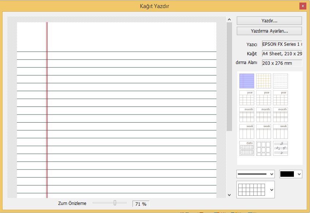This screenshot has height=213, width=310.
Task: Click the Yazıcı EPSON FX Series field
Action: 282,44
